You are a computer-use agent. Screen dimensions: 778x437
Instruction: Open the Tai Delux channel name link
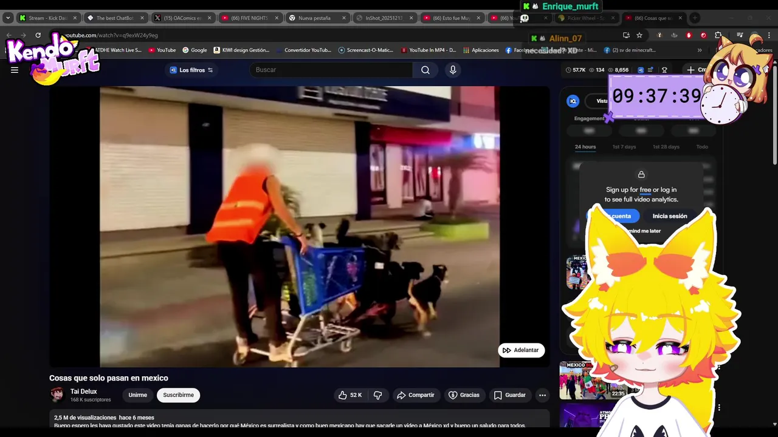click(84, 391)
